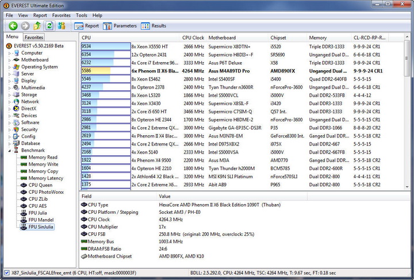The image size is (414, 280).
Task: Select the FPU SinJulia benchmark icon
Action: click(24, 227)
